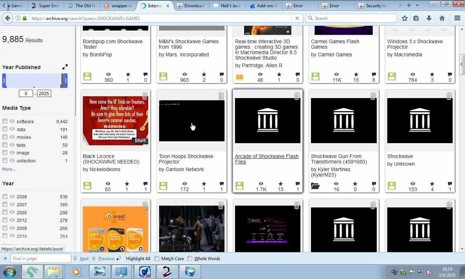This screenshot has height=279, width=465.
Task: Switch to Neil's Java tab
Action: (227, 5)
